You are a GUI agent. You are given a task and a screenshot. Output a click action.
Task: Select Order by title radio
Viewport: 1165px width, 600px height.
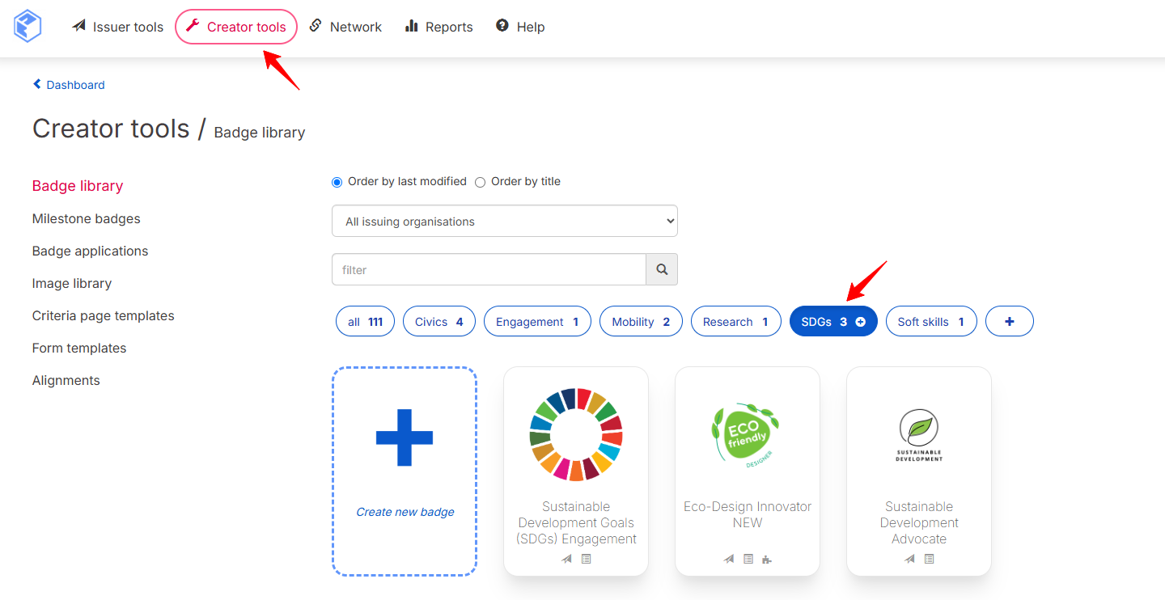point(480,182)
